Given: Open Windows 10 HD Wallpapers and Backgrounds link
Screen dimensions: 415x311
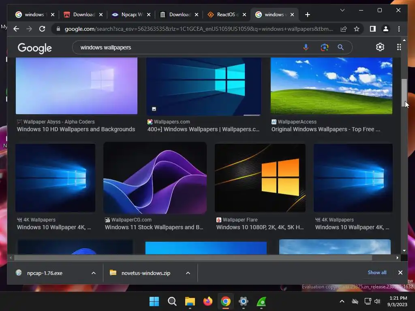Looking at the screenshot, I should point(76,129).
